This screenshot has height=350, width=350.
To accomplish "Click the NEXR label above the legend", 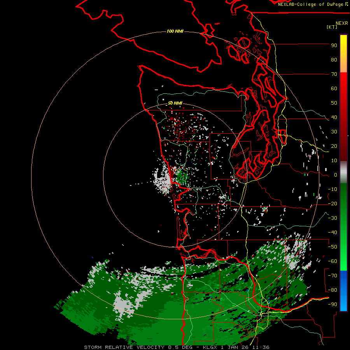I will (342, 23).
